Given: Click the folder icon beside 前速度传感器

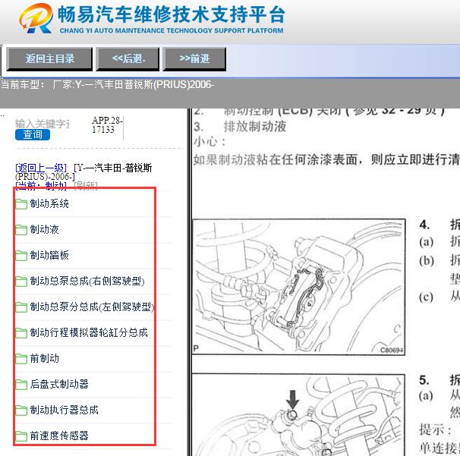Looking at the screenshot, I should [21, 436].
